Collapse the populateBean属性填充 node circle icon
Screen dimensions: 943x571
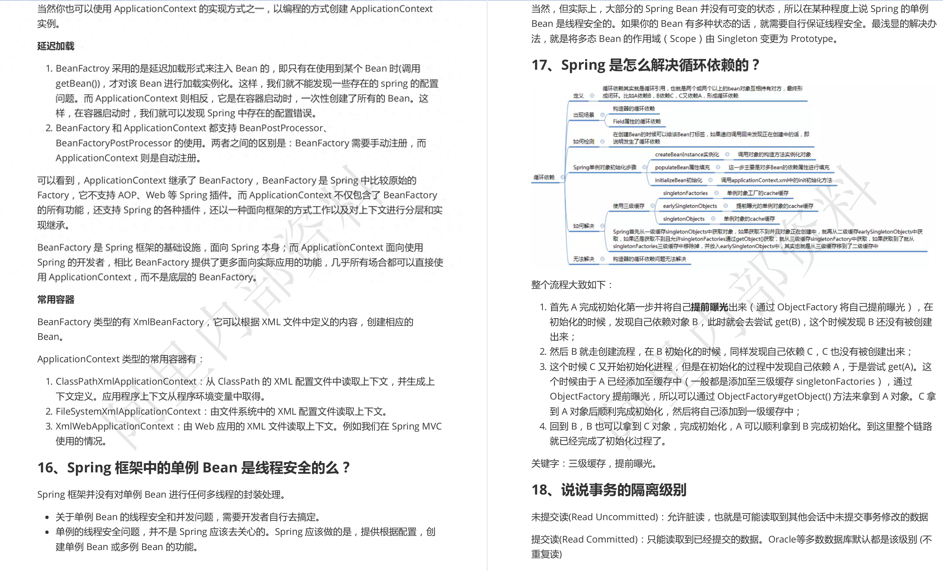(x=718, y=168)
